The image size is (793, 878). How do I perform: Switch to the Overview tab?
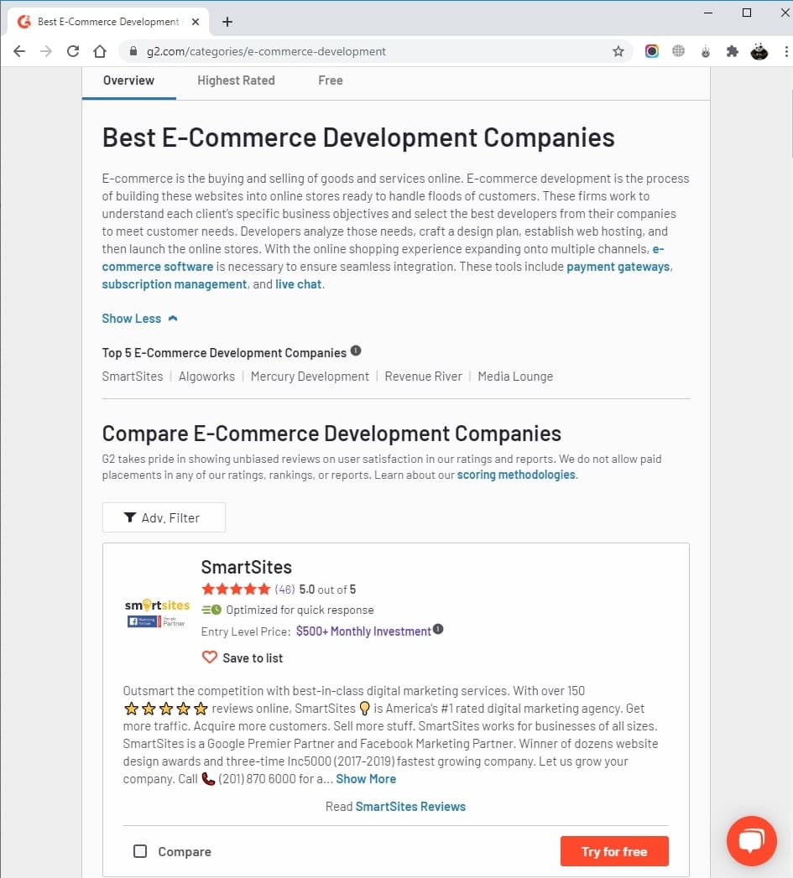click(128, 81)
